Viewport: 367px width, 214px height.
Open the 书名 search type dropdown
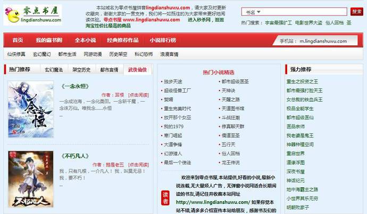(x=260, y=12)
